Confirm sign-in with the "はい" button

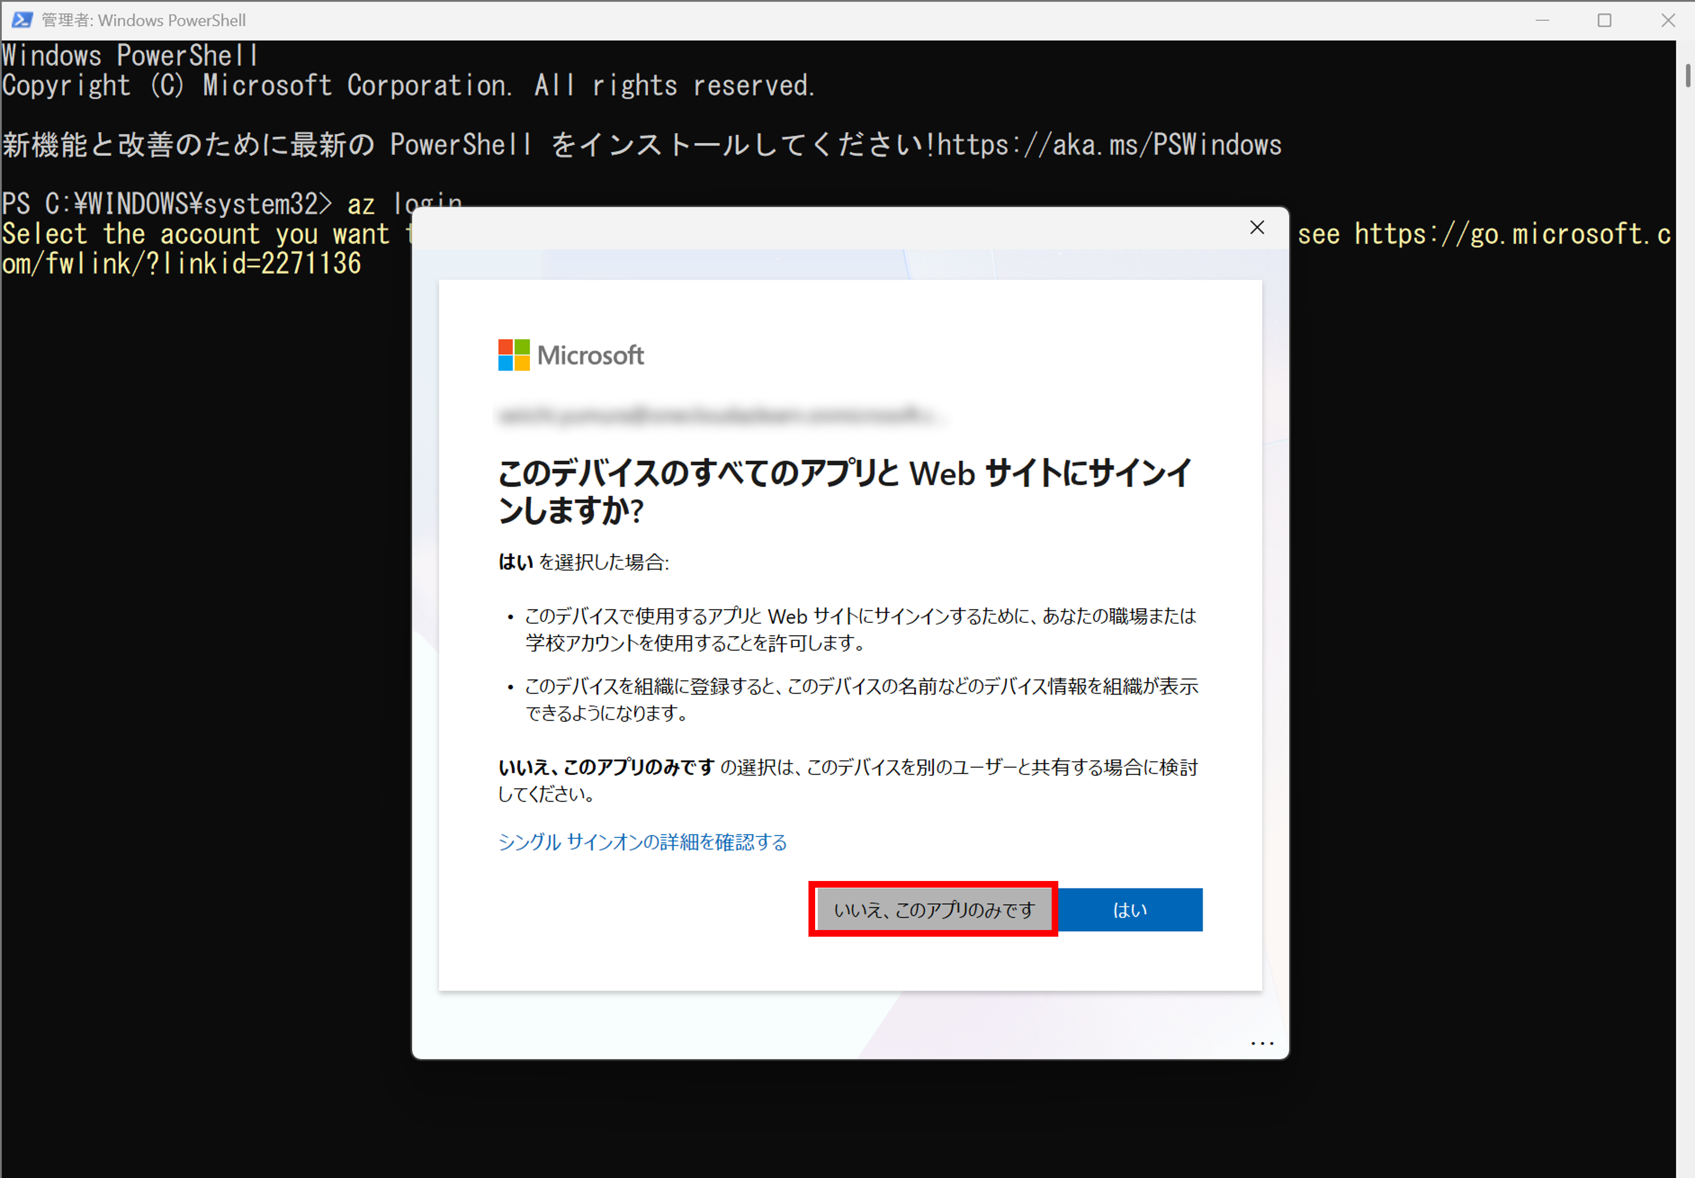pos(1130,910)
